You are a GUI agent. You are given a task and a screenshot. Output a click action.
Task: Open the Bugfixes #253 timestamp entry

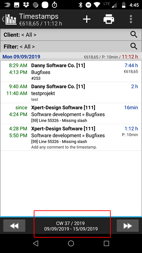pyautogui.click(x=71, y=72)
